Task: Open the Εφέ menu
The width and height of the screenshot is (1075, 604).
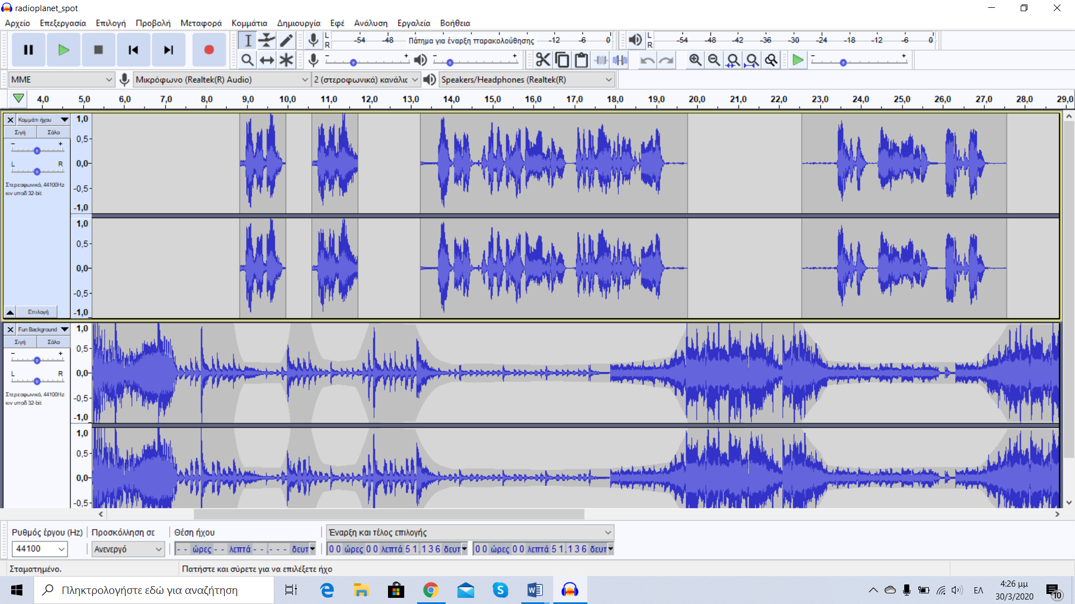Action: pos(337,23)
